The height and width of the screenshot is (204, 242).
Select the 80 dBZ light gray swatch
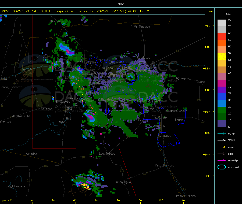click(x=222, y=23)
